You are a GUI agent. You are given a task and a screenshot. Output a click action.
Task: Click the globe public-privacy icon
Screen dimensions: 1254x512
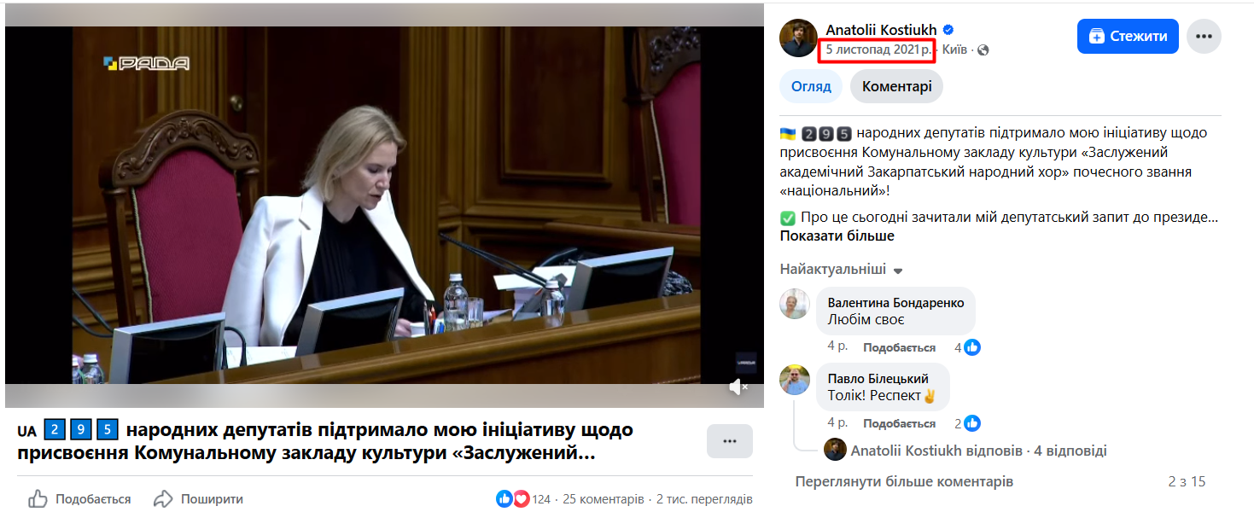point(983,50)
